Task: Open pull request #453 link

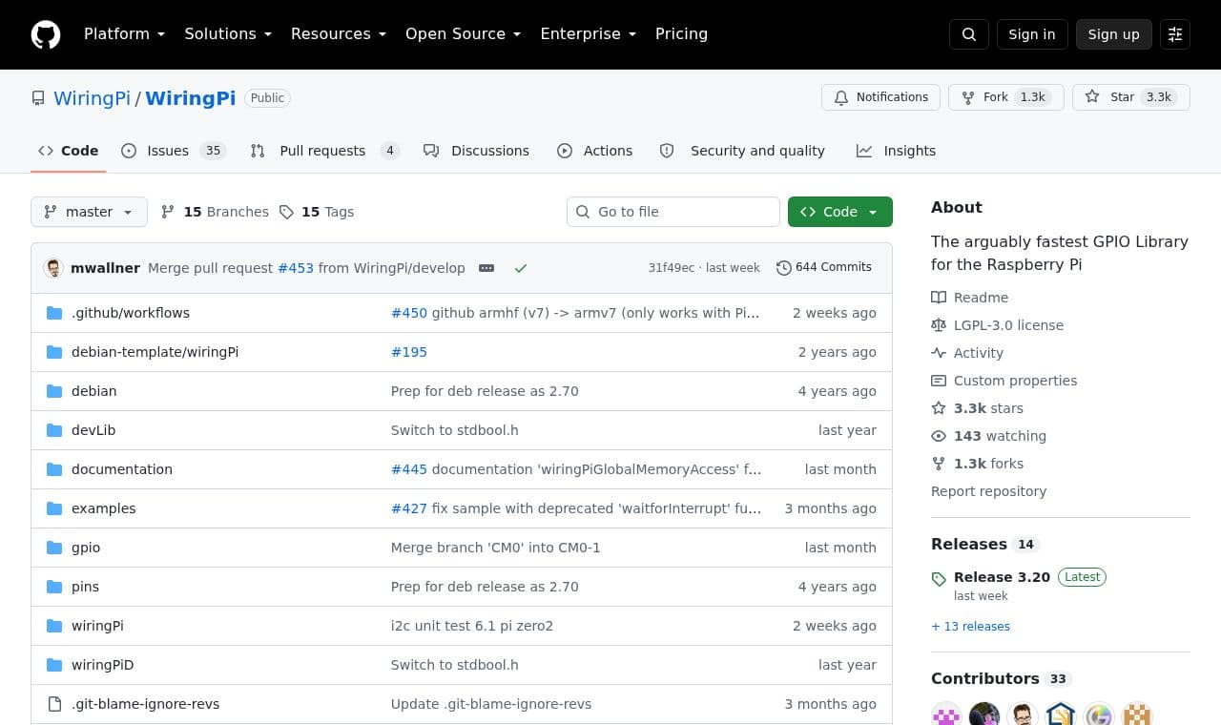Action: [x=296, y=268]
